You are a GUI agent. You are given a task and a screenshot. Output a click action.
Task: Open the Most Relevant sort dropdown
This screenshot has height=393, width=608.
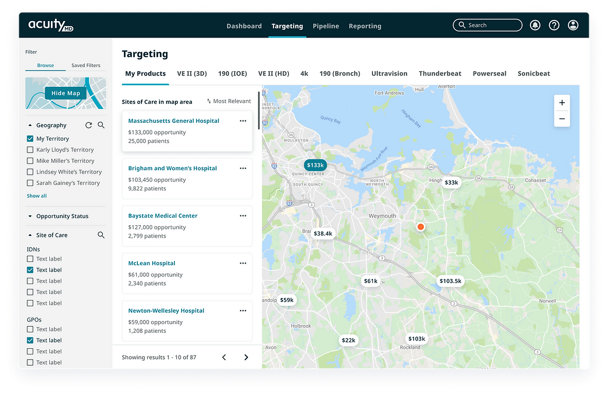pos(228,101)
